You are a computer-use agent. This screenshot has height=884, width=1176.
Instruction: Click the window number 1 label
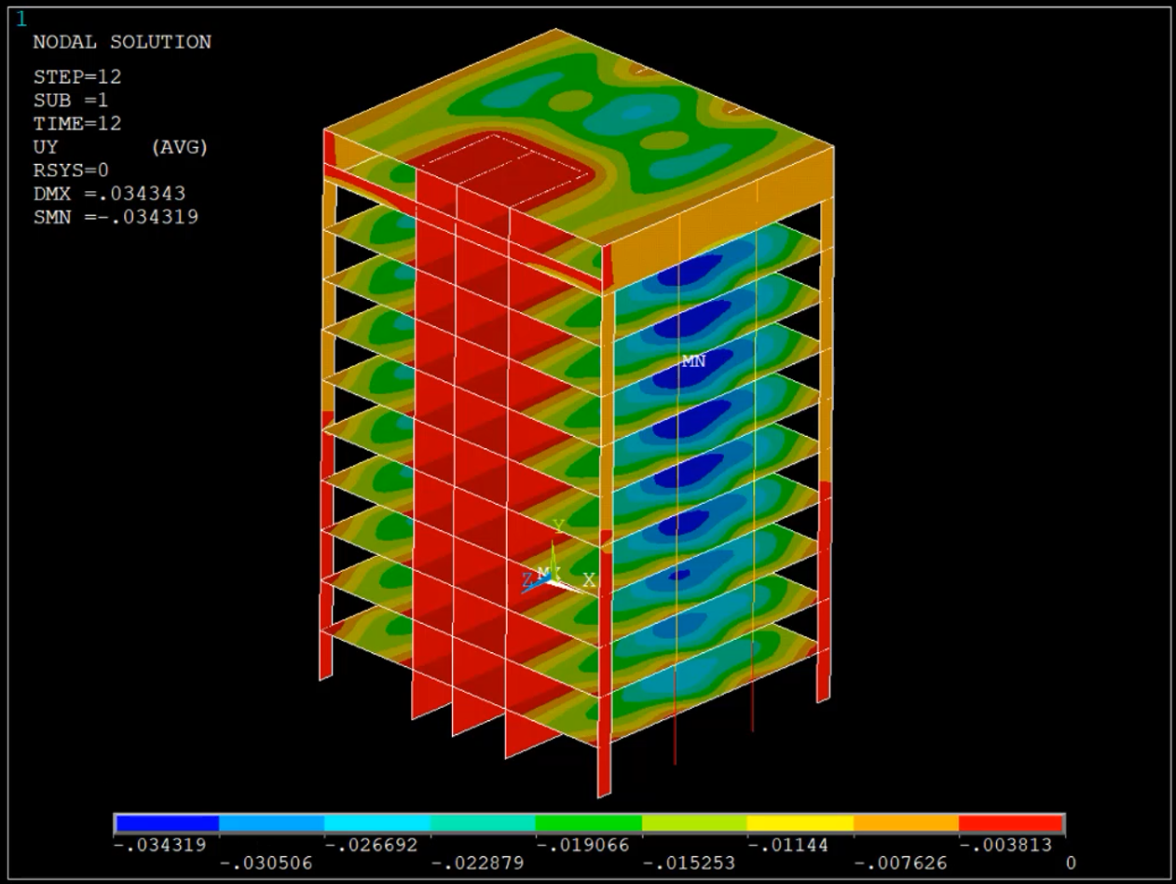21,20
